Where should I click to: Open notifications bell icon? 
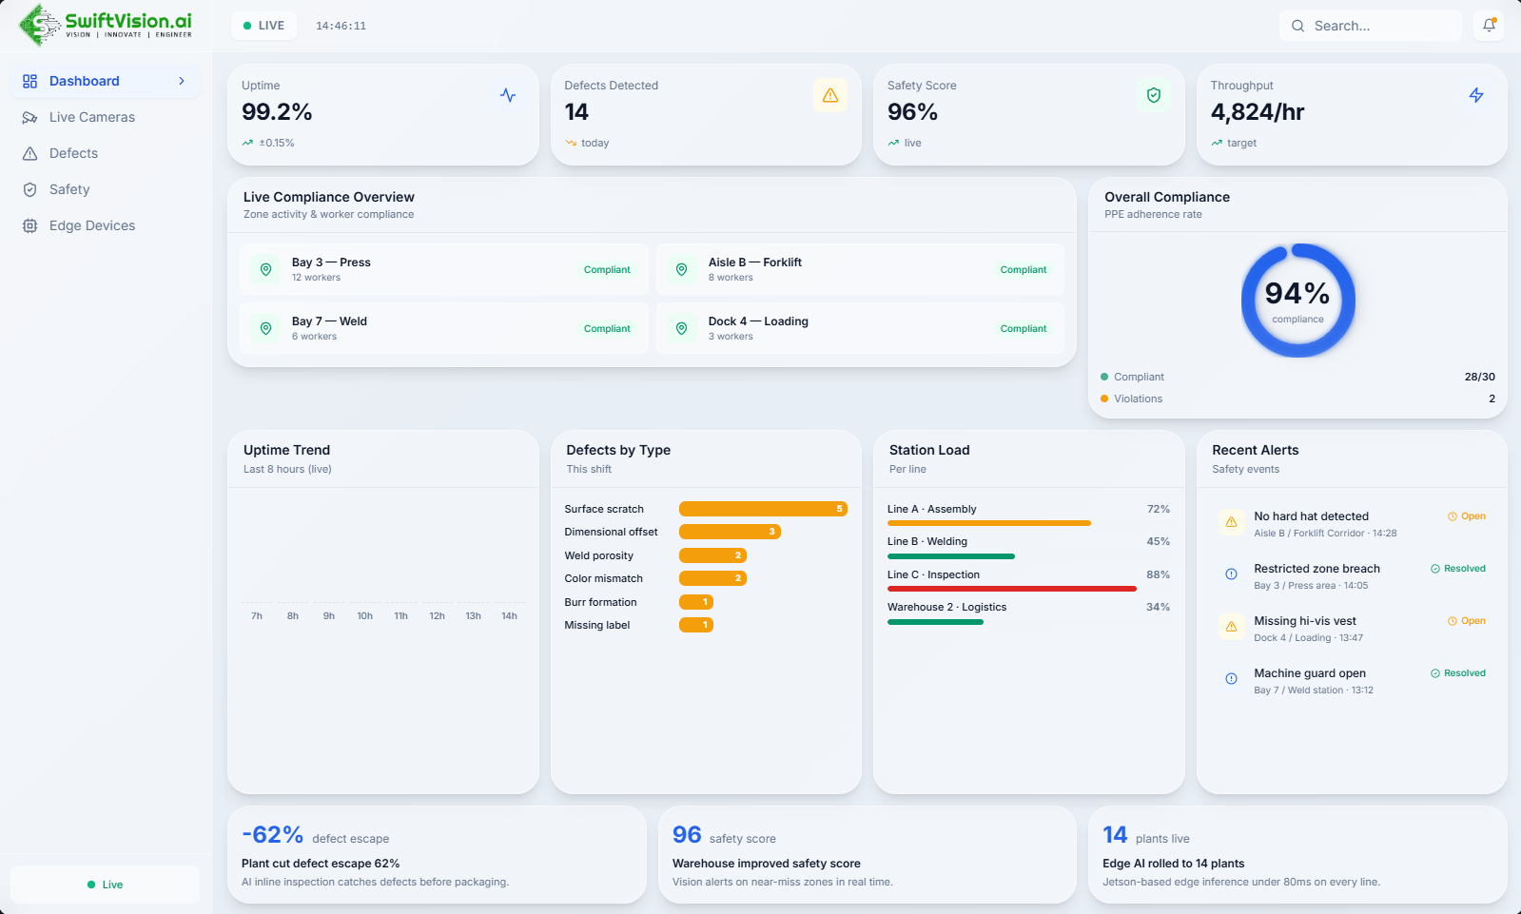pos(1489,26)
